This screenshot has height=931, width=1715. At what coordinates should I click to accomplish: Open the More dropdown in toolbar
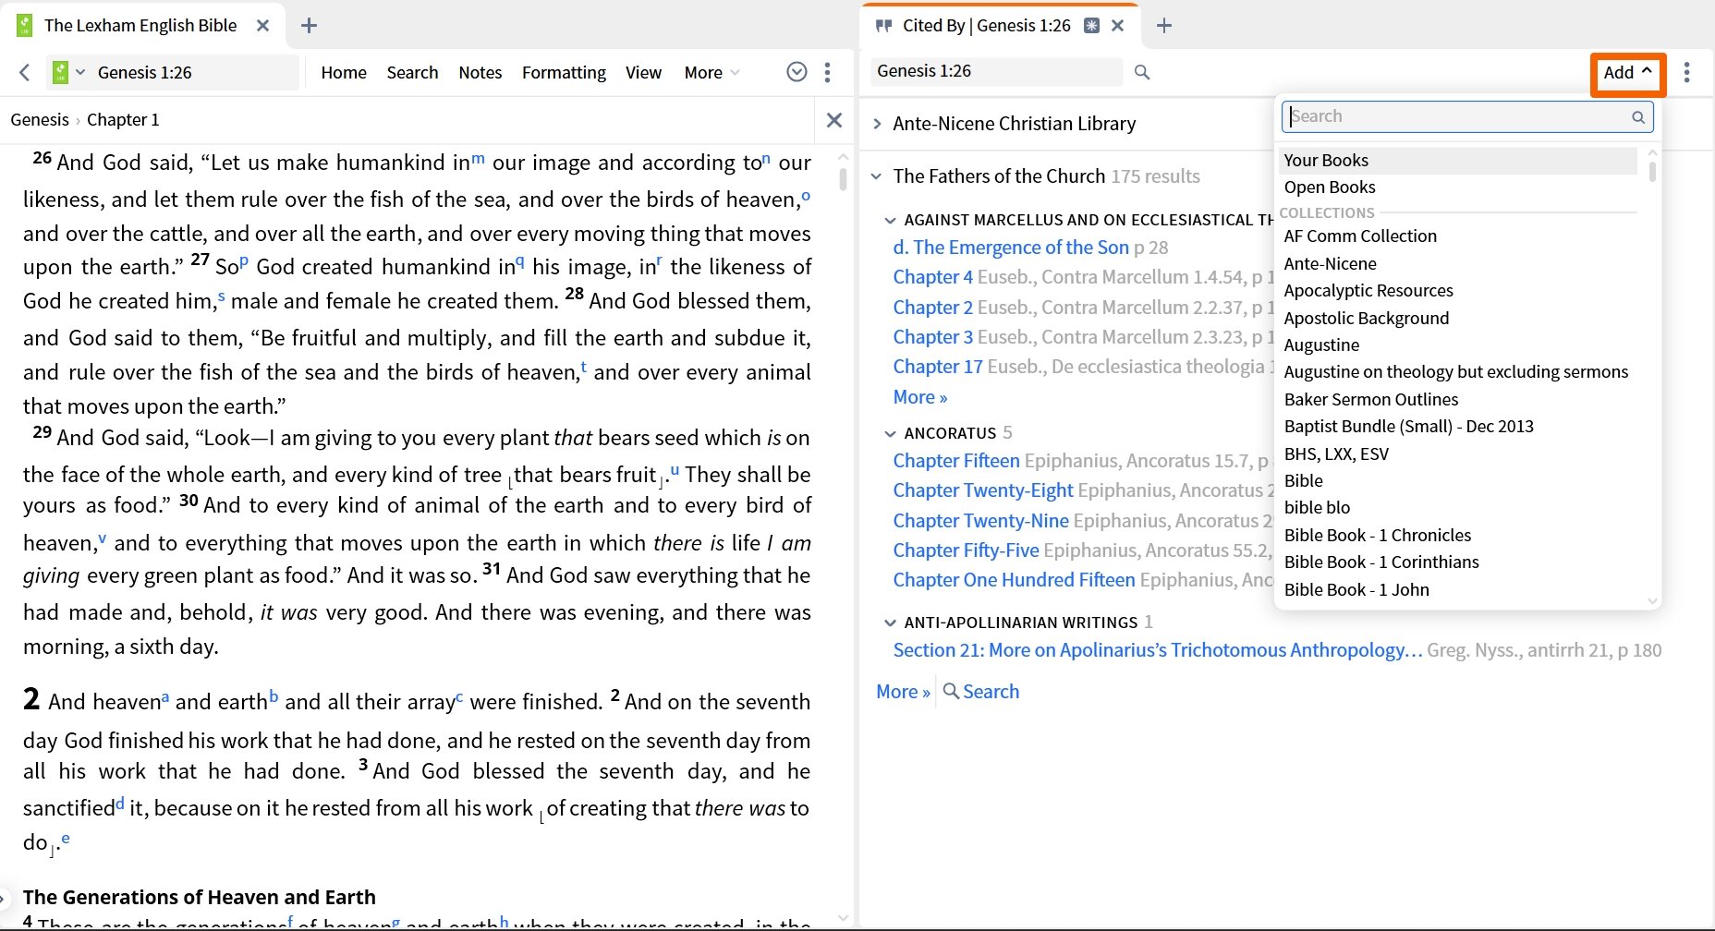(712, 72)
